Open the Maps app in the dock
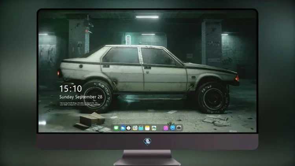Screen dimensions: 295x166 [135, 128]
